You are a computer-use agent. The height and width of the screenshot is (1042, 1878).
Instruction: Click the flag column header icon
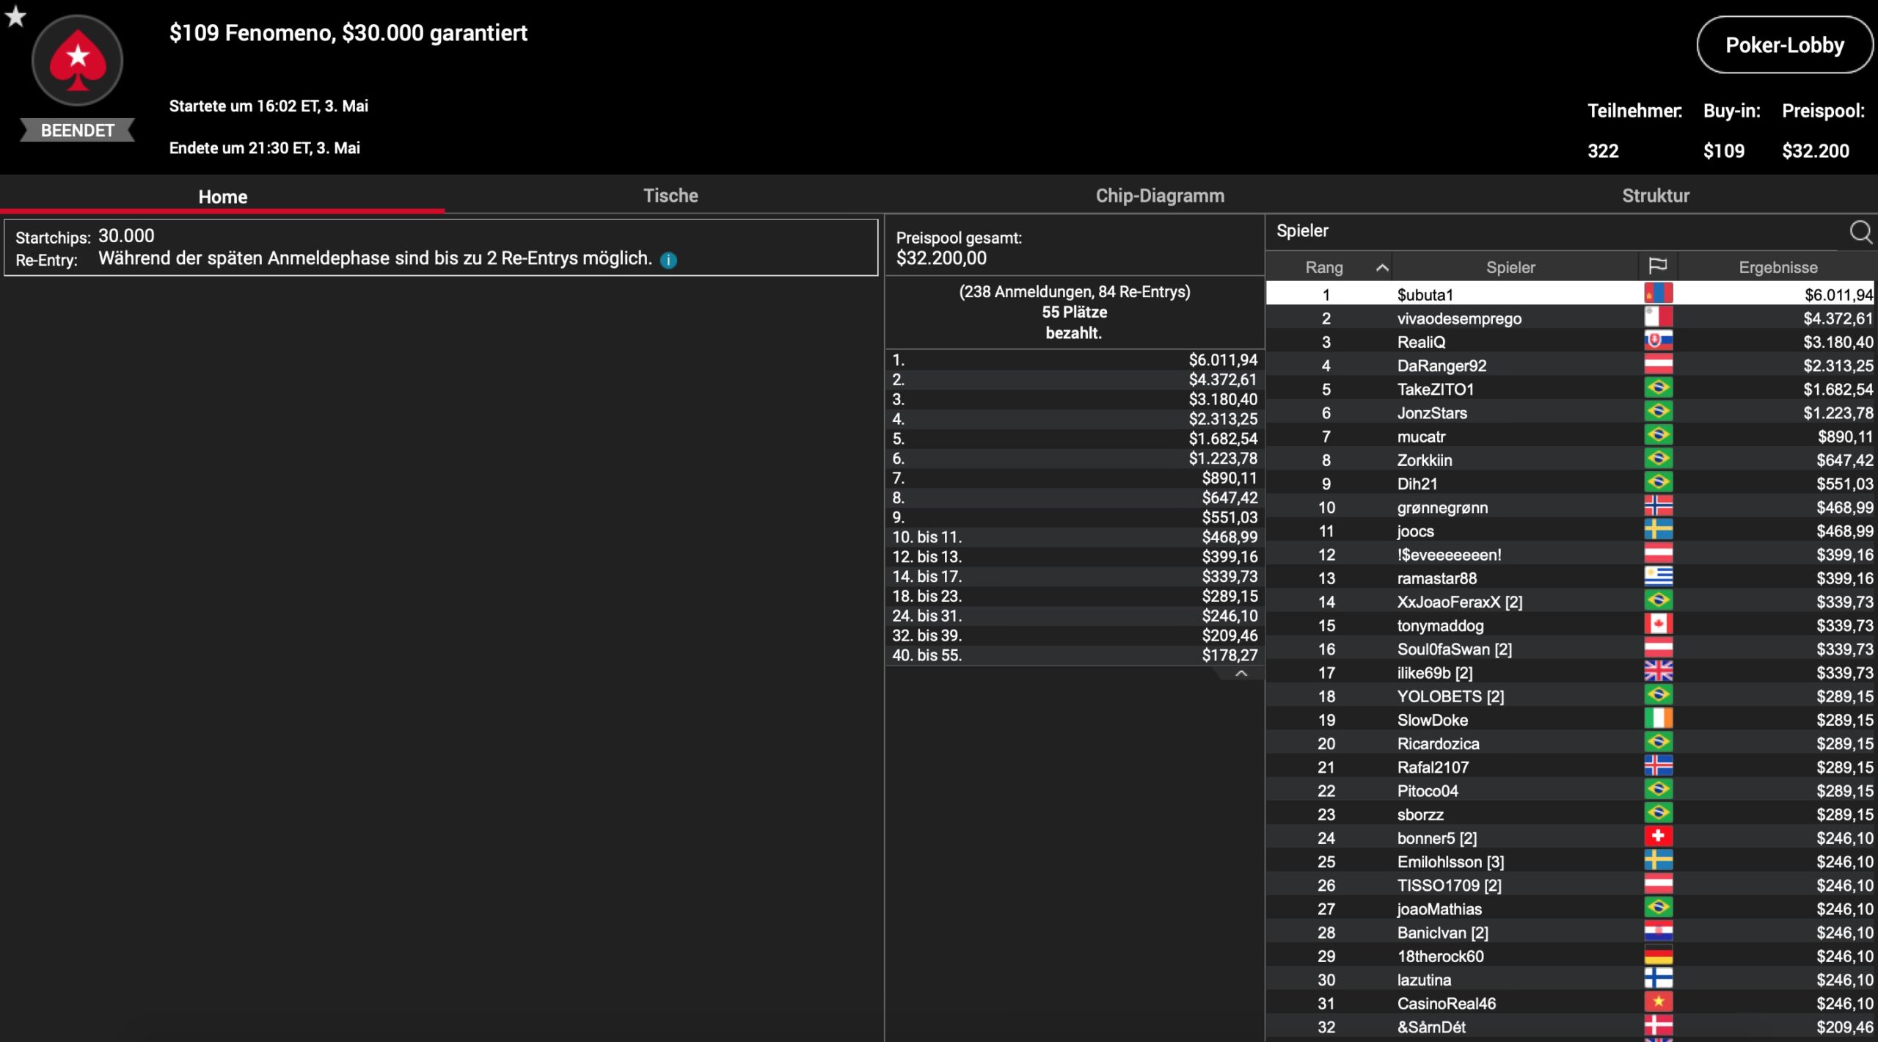coord(1657,266)
